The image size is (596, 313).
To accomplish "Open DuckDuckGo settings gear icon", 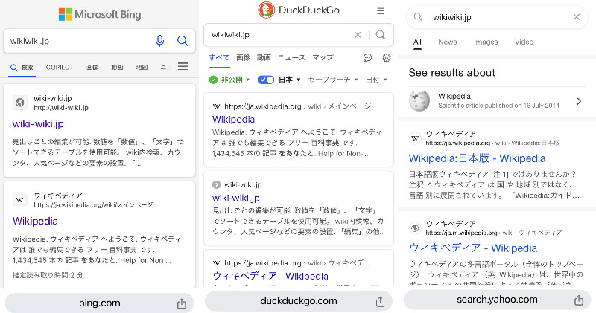I will click(387, 57).
